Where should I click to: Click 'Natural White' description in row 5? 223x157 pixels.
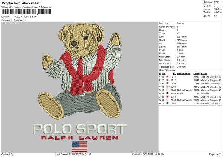[185, 90]
